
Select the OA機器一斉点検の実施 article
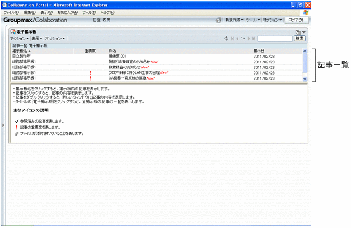(x=128, y=78)
